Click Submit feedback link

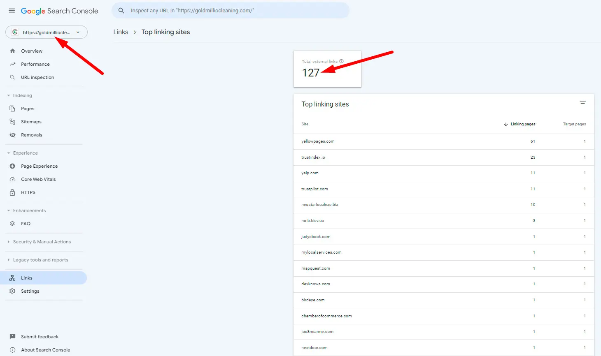(x=40, y=337)
